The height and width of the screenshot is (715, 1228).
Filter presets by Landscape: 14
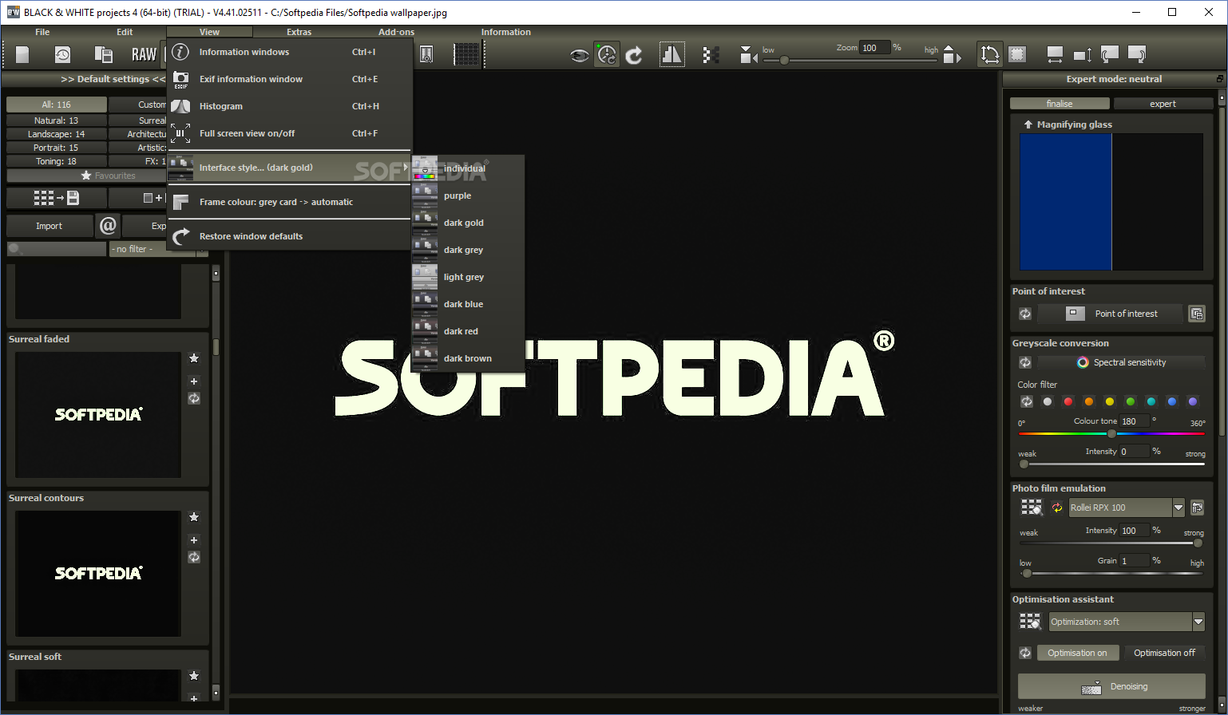57,134
